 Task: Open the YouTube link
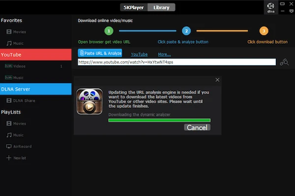(x=139, y=54)
